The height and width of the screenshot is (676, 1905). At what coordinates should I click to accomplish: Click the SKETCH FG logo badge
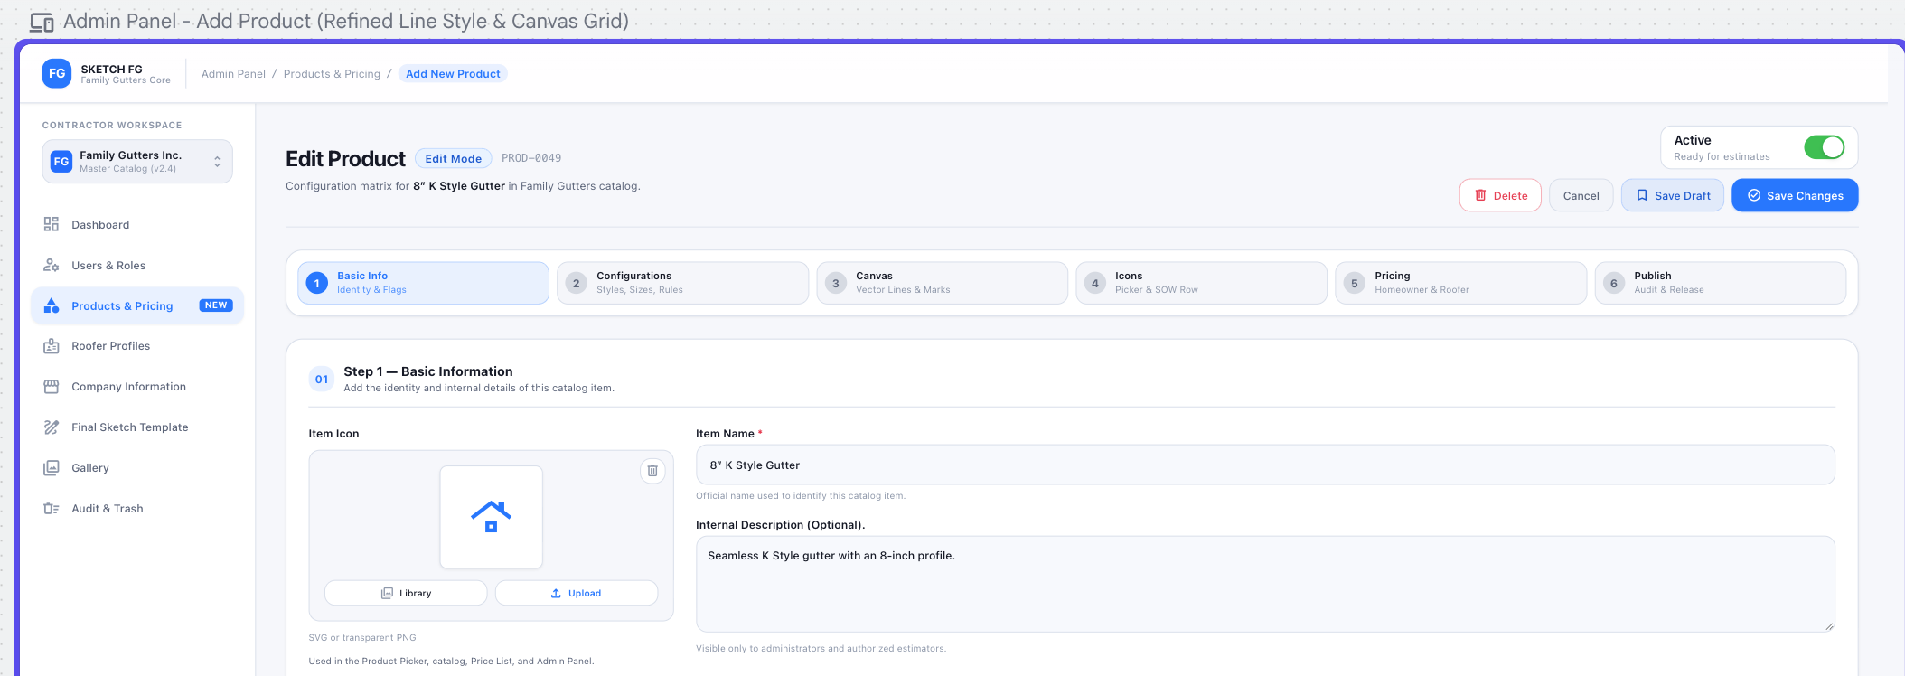tap(57, 73)
